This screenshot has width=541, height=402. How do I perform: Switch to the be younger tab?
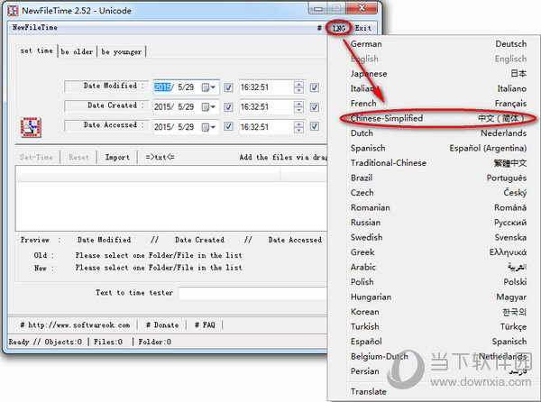tap(122, 51)
